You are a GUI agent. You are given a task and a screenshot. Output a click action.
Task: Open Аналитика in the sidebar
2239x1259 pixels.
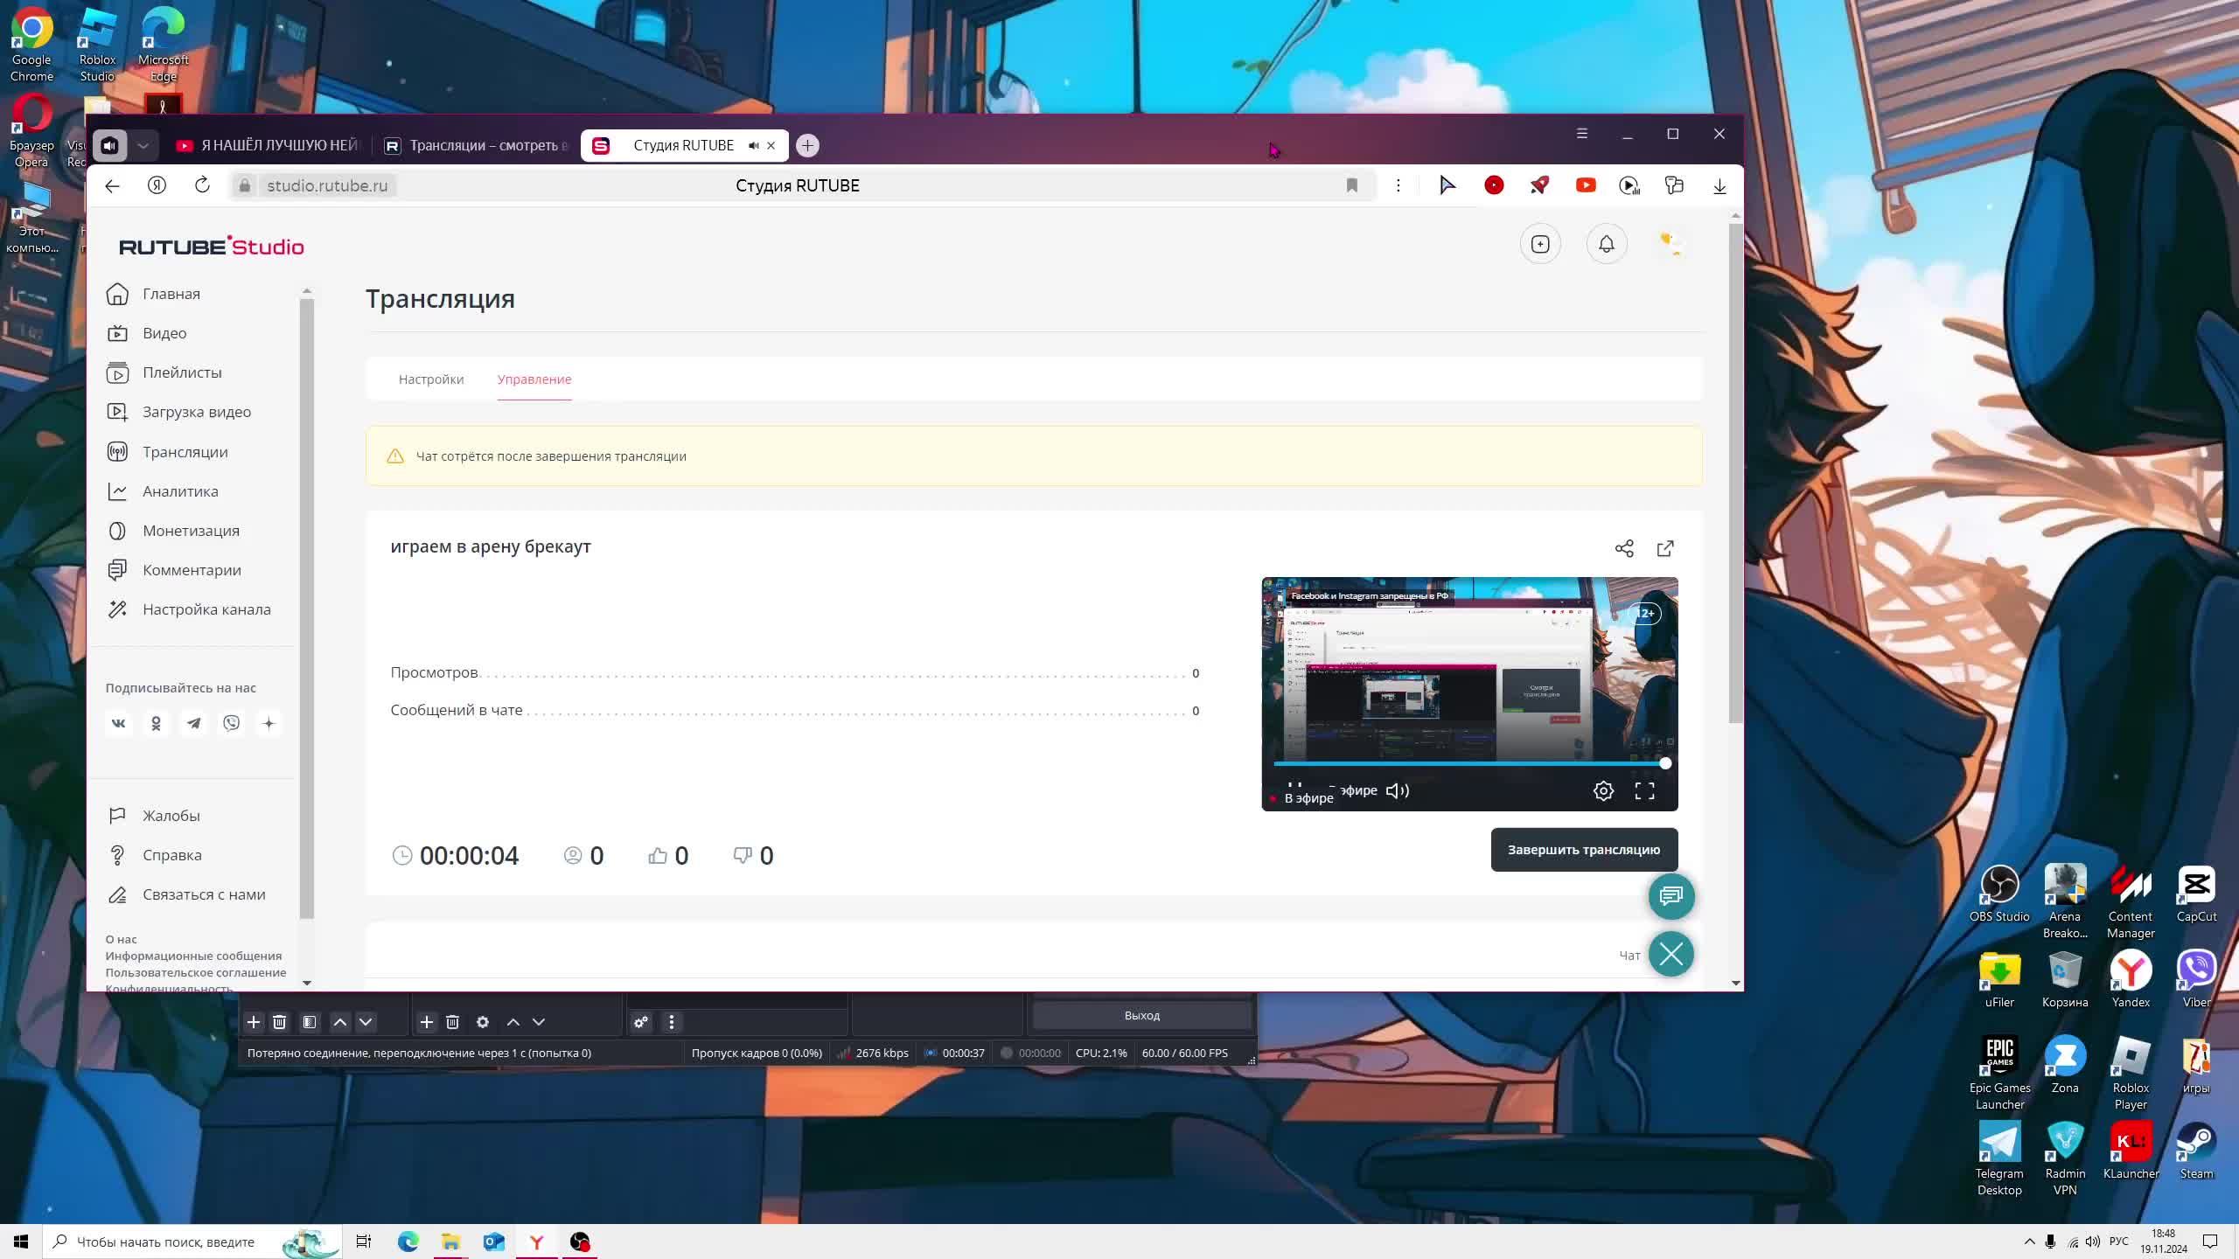(x=180, y=491)
